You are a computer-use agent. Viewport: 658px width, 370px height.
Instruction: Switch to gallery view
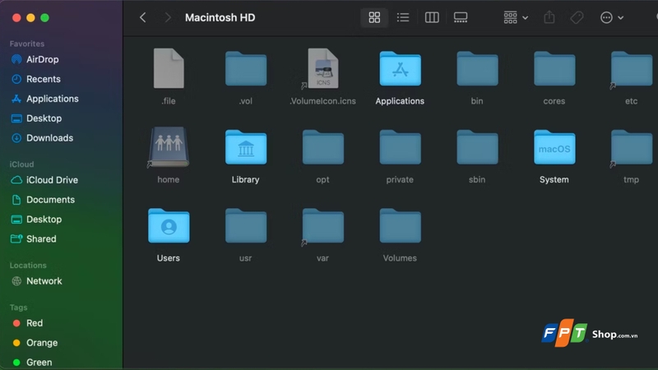click(461, 17)
